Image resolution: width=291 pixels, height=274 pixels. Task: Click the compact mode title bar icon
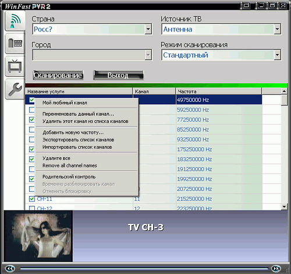pyautogui.click(x=246, y=5)
